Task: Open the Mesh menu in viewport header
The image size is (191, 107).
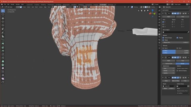Action: point(36,7)
